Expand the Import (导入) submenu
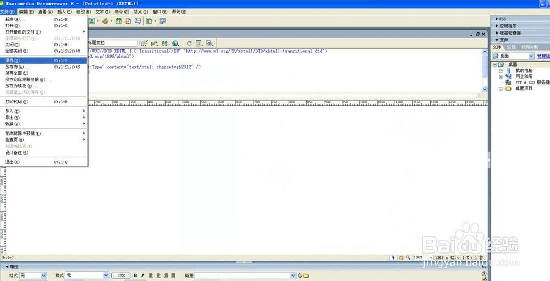 (44, 111)
